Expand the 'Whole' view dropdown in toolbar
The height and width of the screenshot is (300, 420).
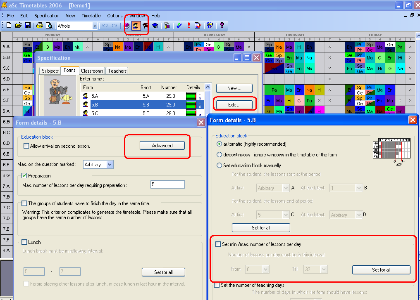tap(95, 26)
